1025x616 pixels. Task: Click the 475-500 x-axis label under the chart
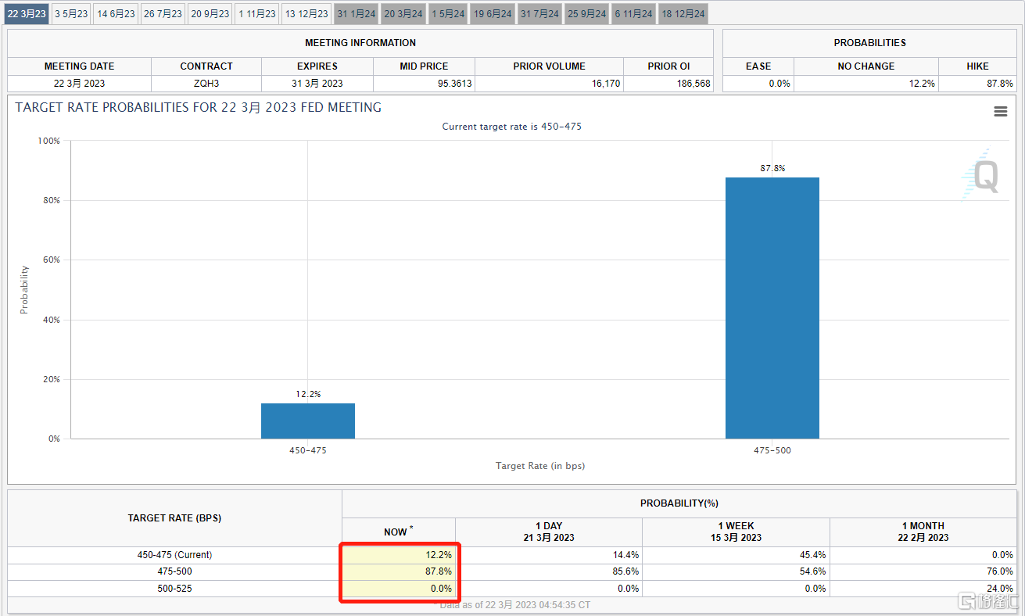point(772,450)
